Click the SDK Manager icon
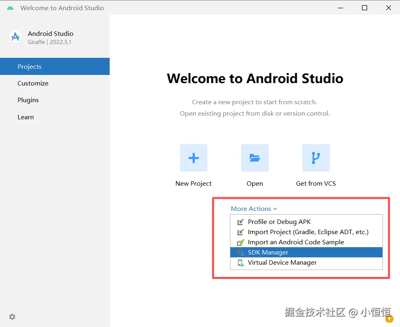This screenshot has height=327, width=400. point(240,252)
